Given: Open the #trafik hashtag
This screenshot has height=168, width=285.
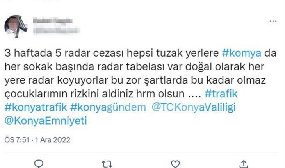Looking at the screenshot, I should (221, 94).
